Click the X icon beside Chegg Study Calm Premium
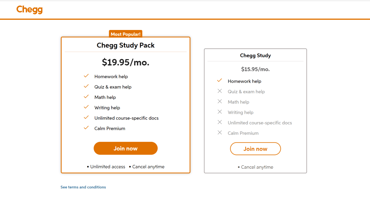 point(220,132)
